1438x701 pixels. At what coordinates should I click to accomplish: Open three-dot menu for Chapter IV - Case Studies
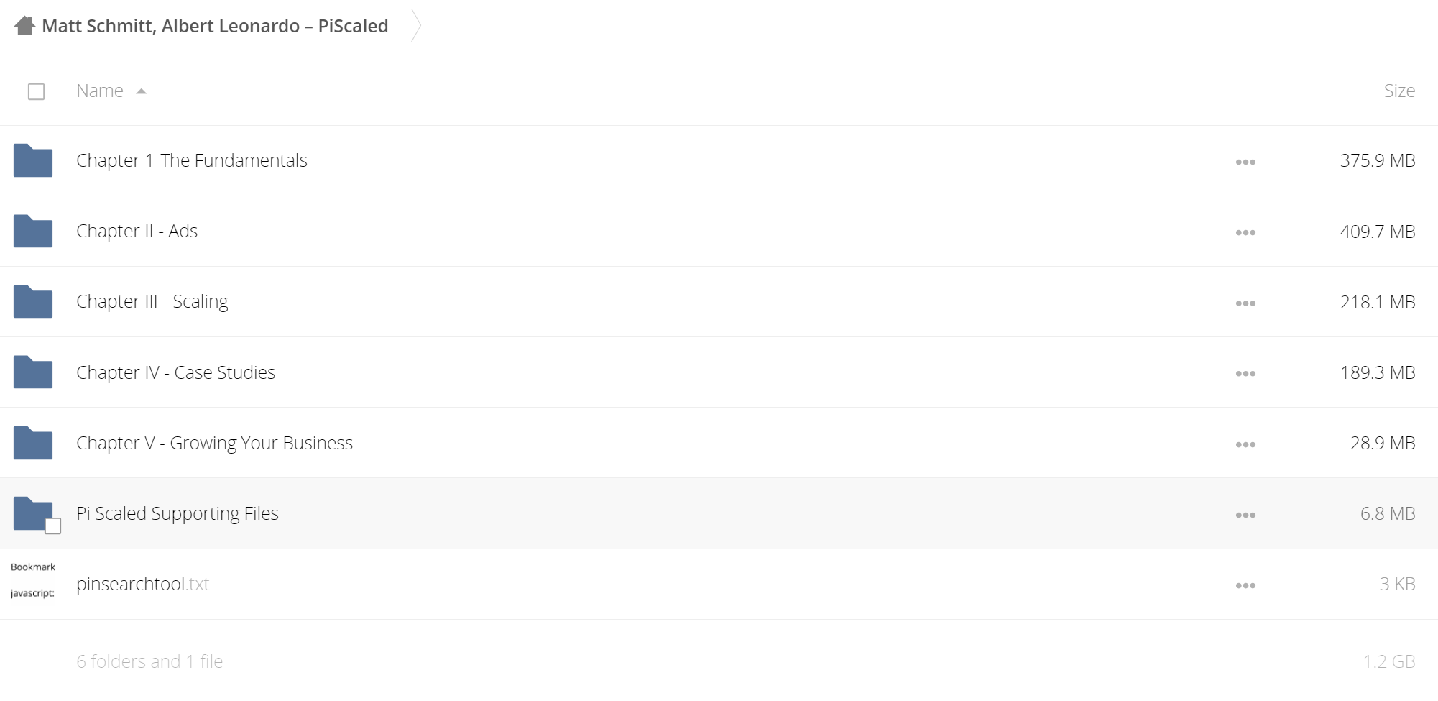[x=1245, y=373]
